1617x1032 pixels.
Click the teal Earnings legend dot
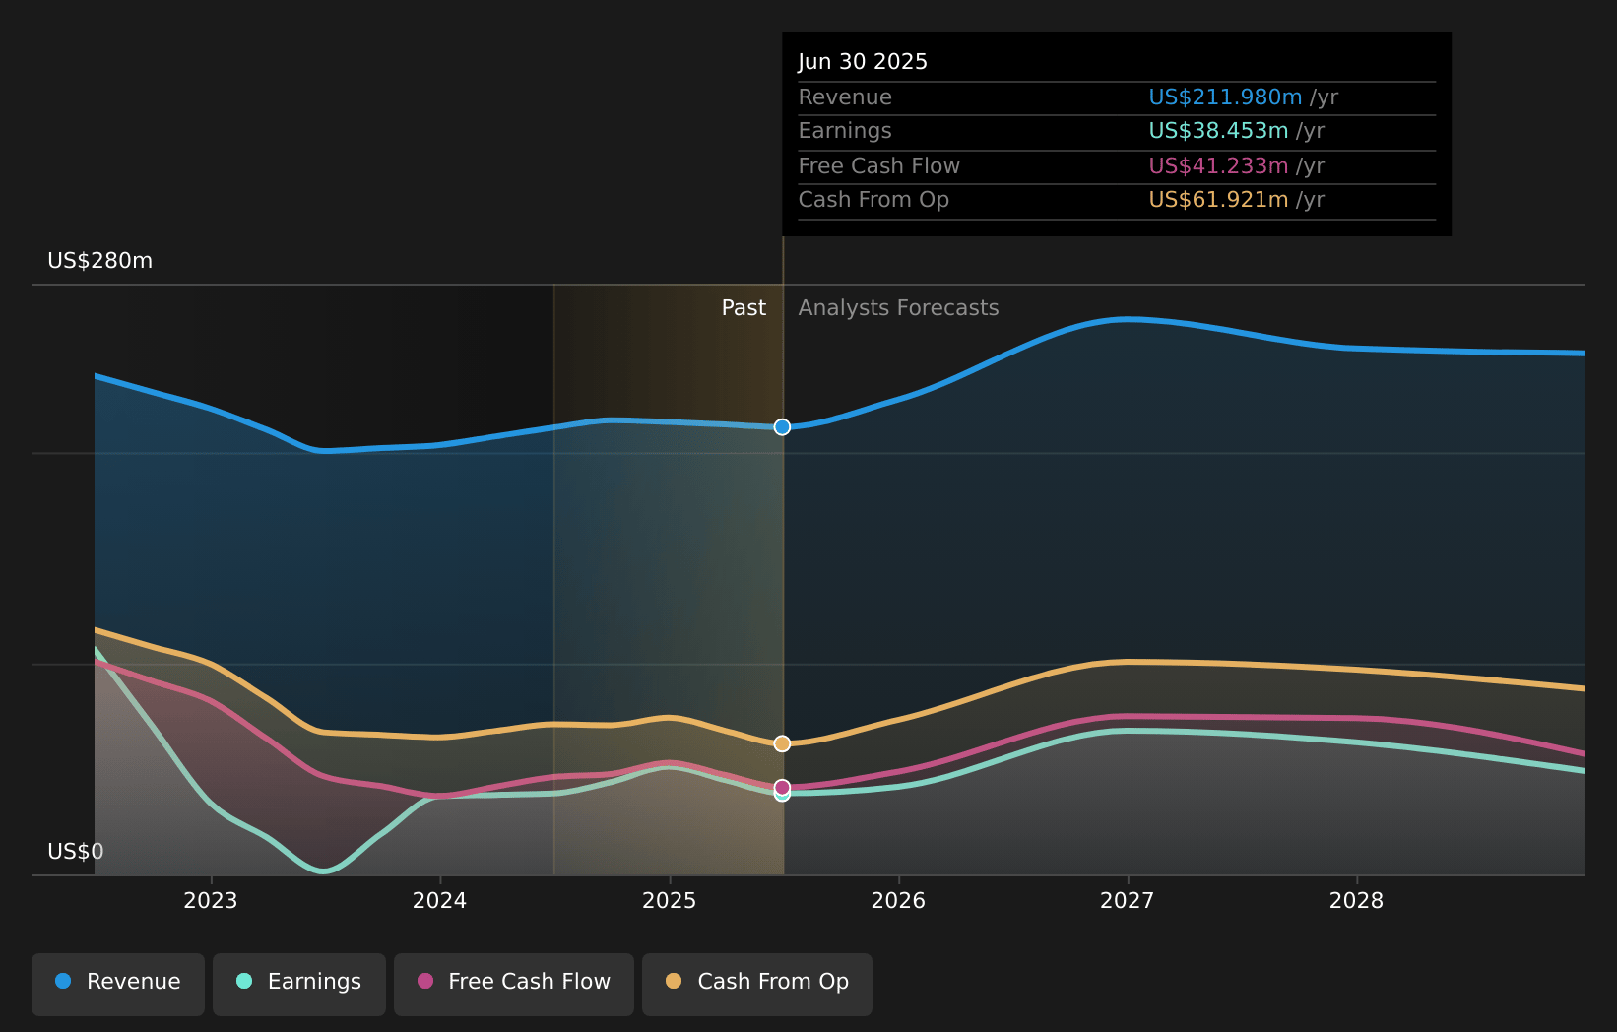pos(244,981)
